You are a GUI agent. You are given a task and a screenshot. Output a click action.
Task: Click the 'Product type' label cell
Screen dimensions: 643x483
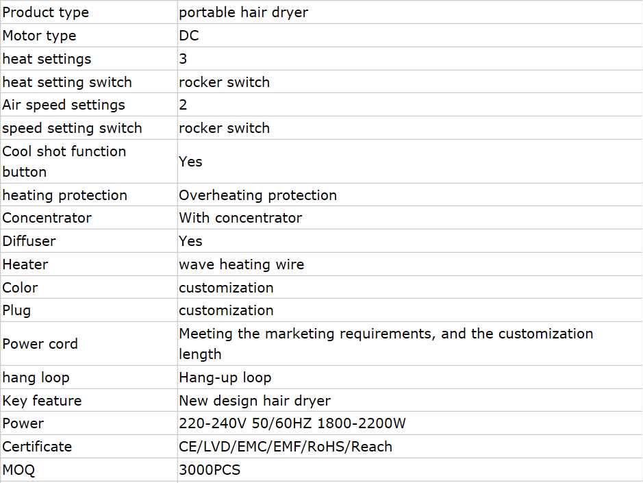pyautogui.click(x=46, y=12)
